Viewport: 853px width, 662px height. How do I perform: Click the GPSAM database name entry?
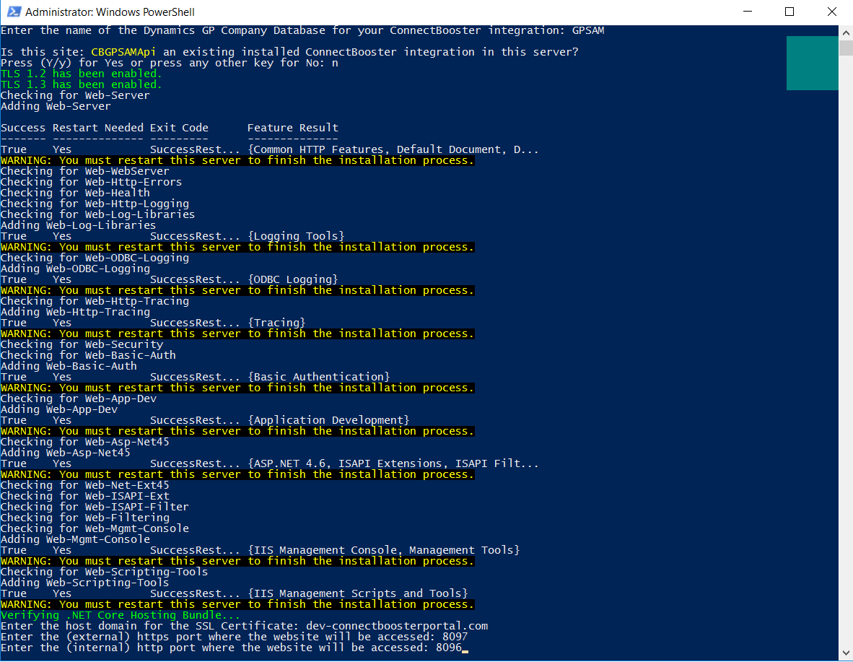(x=587, y=30)
